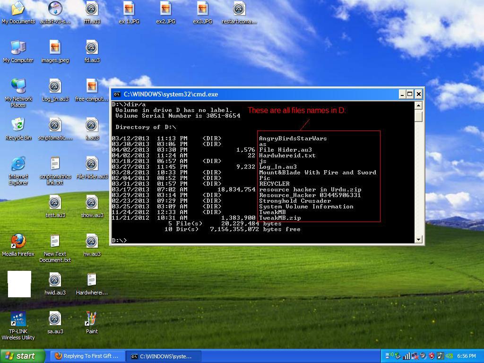Select the k.au3 script icon

pyautogui.click(x=92, y=129)
